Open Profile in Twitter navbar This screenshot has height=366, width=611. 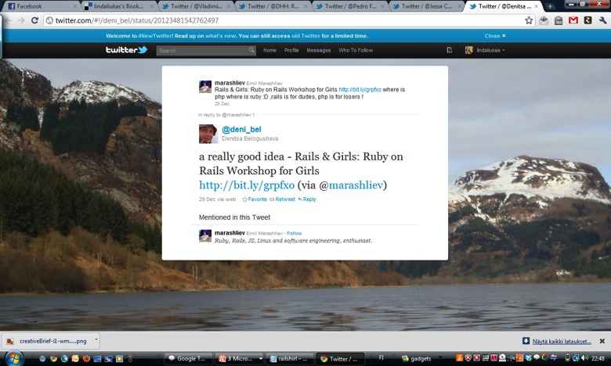click(x=291, y=50)
